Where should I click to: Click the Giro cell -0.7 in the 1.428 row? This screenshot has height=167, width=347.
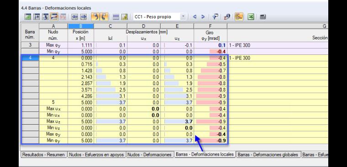tap(210, 71)
